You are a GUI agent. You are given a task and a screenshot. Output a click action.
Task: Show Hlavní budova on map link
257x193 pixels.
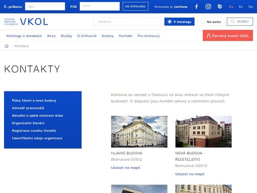click(125, 168)
